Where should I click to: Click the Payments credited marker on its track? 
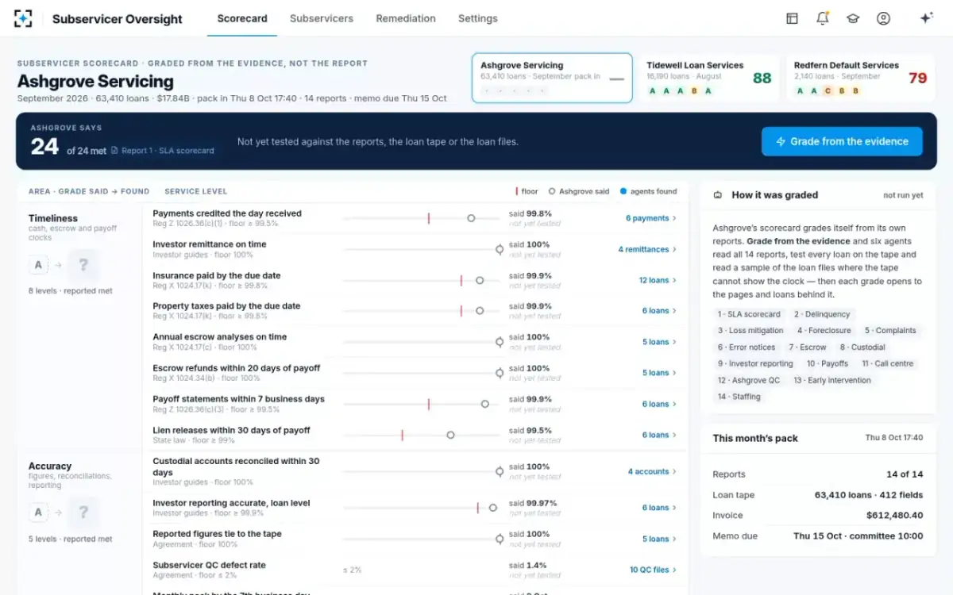click(x=471, y=218)
